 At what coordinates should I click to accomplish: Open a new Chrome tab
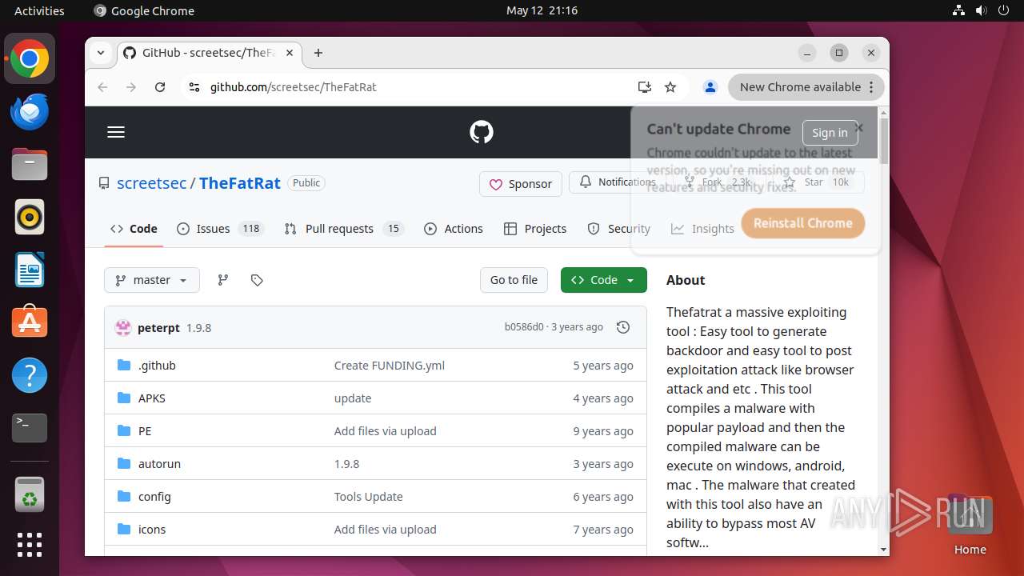click(318, 53)
